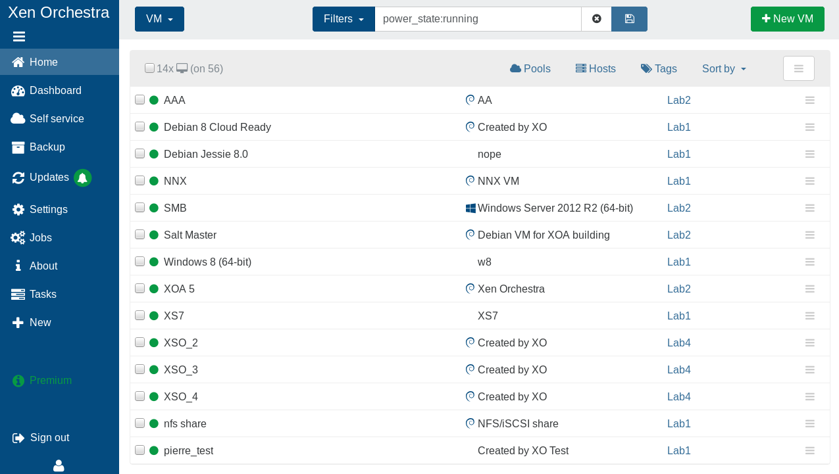The width and height of the screenshot is (839, 474).
Task: Open the Sort by dropdown
Action: tap(724, 68)
